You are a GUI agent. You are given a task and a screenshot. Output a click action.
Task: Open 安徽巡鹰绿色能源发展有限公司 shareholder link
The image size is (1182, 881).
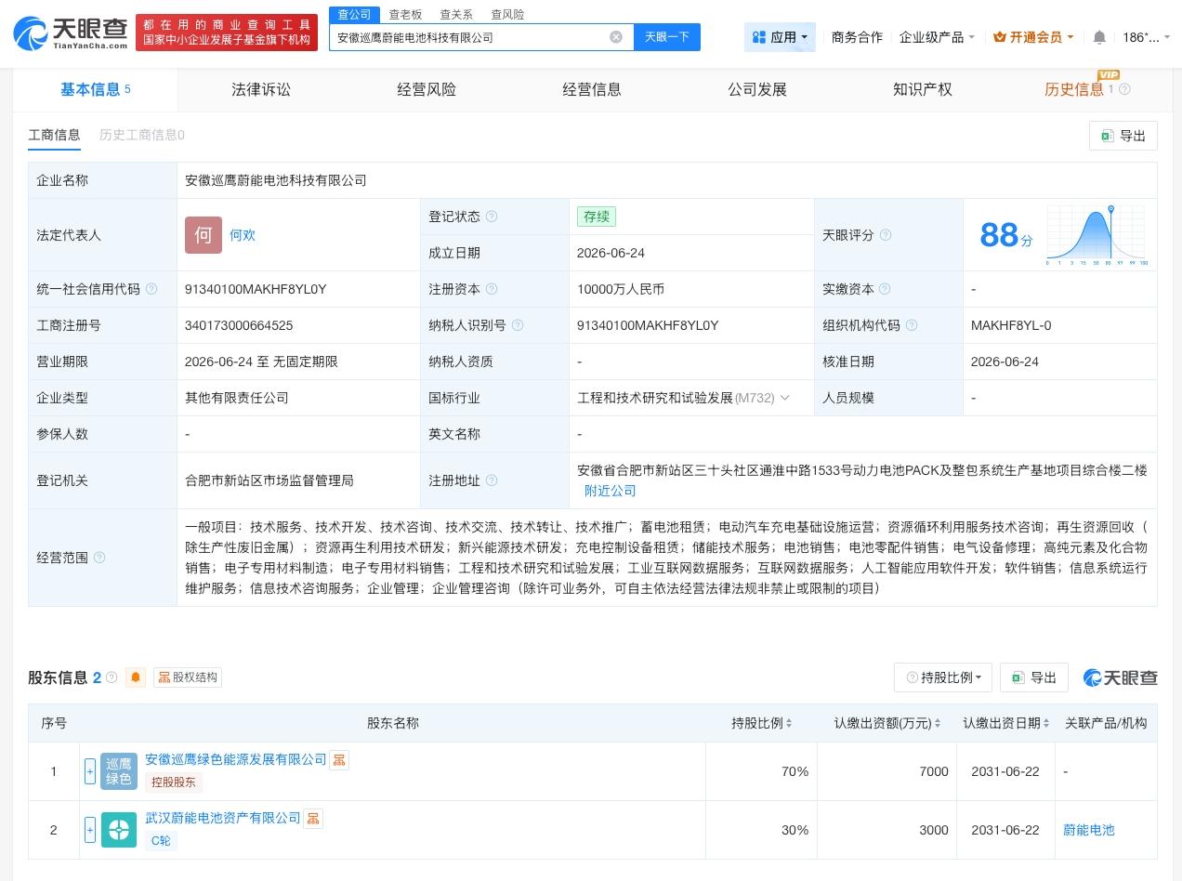236,759
